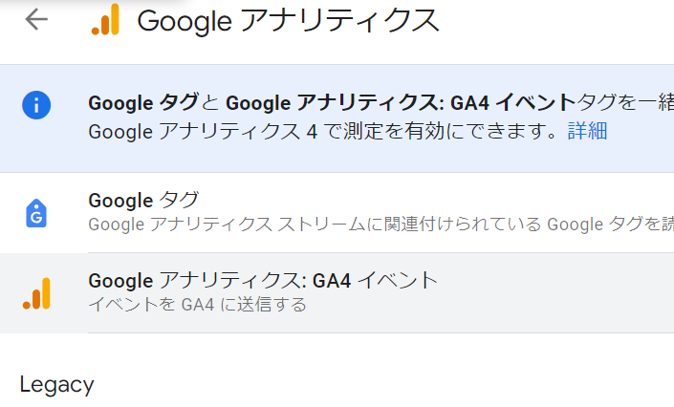Click the Legacy section heading
This screenshot has height=407, width=674.
56,385
